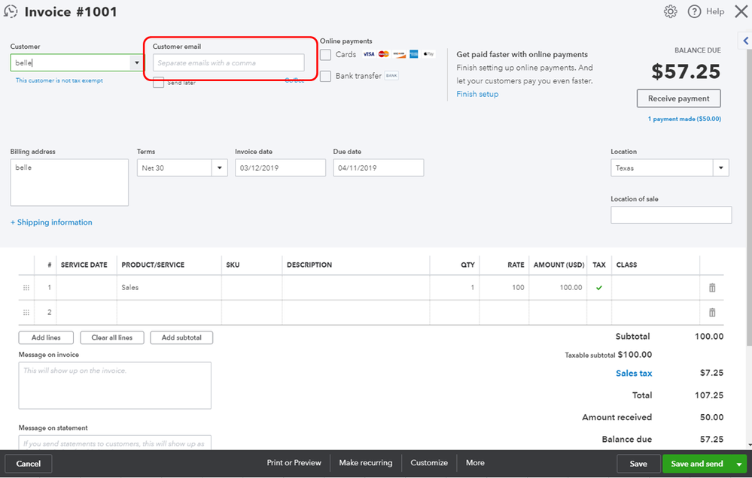Click the Customer email field
The width and height of the screenshot is (752, 478).
(x=228, y=62)
